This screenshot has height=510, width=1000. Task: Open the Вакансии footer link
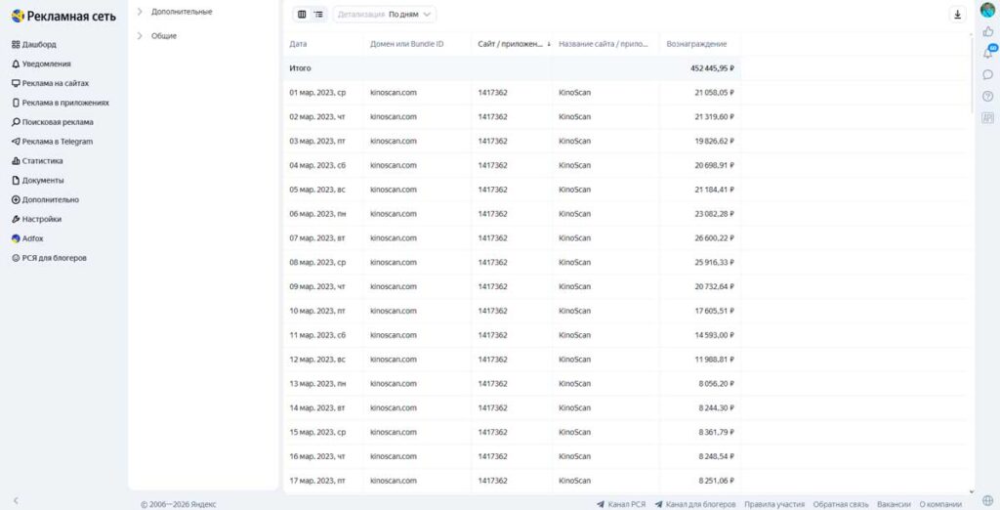(894, 504)
